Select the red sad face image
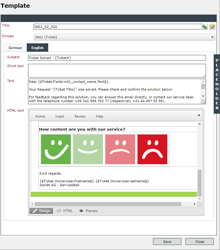 click(x=152, y=149)
